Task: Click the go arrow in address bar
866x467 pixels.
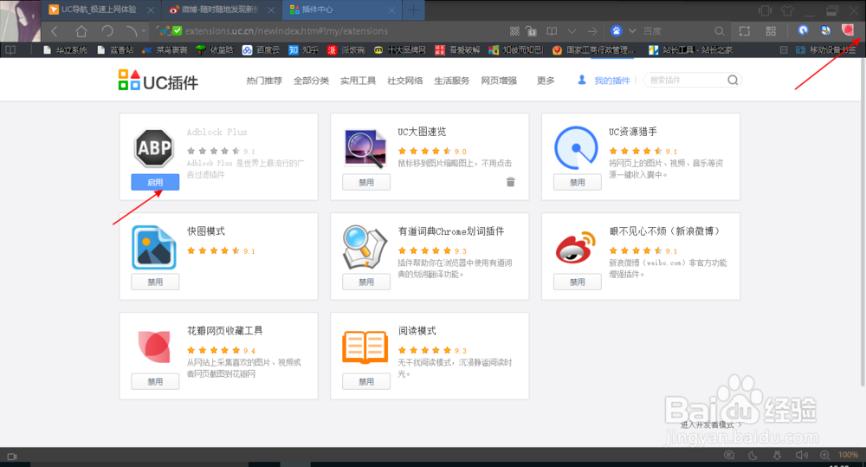Action: point(592,31)
